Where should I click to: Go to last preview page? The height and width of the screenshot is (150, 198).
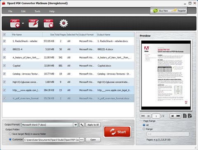click(178, 116)
